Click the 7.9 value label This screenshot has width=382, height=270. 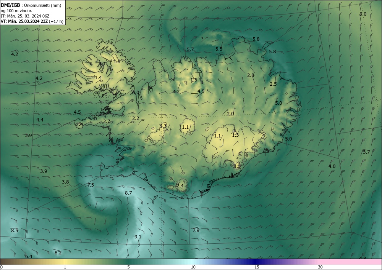pyautogui.click(x=196, y=230)
